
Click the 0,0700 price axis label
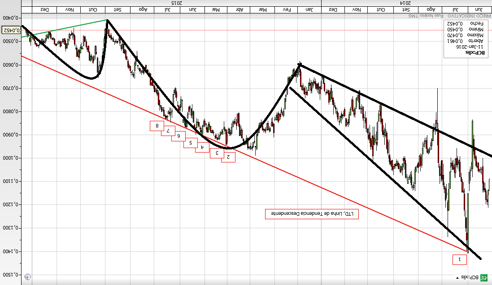[x=12, y=88]
